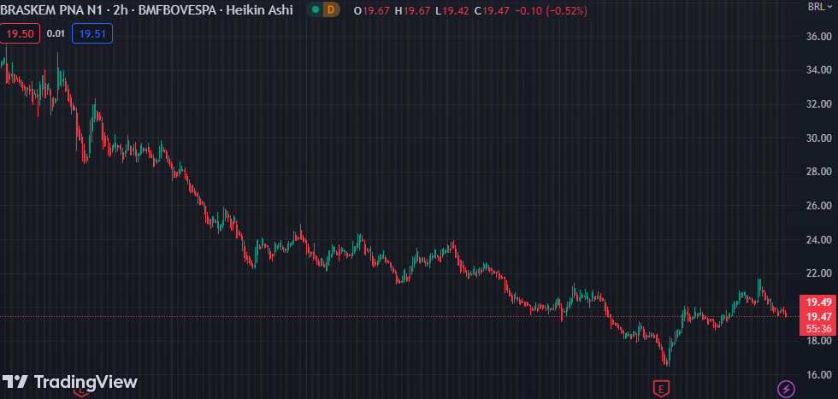Click the BMFBOVESPA exchange label
This screenshot has width=838, height=399.
pyautogui.click(x=179, y=9)
